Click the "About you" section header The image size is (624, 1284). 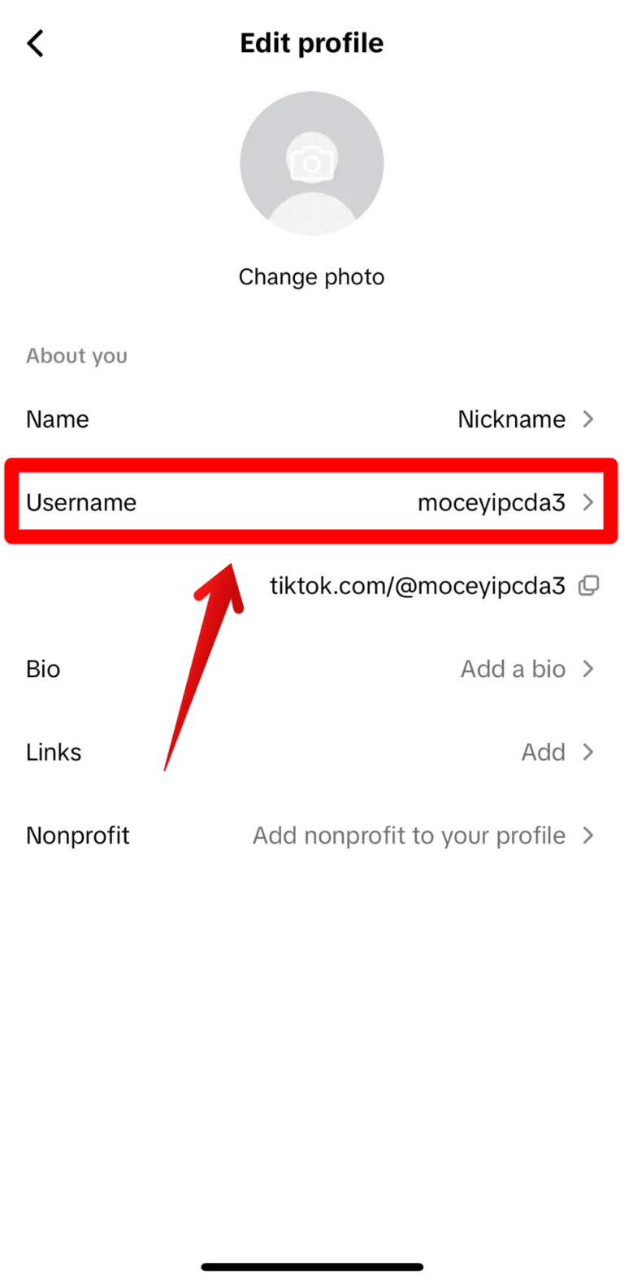(x=76, y=355)
